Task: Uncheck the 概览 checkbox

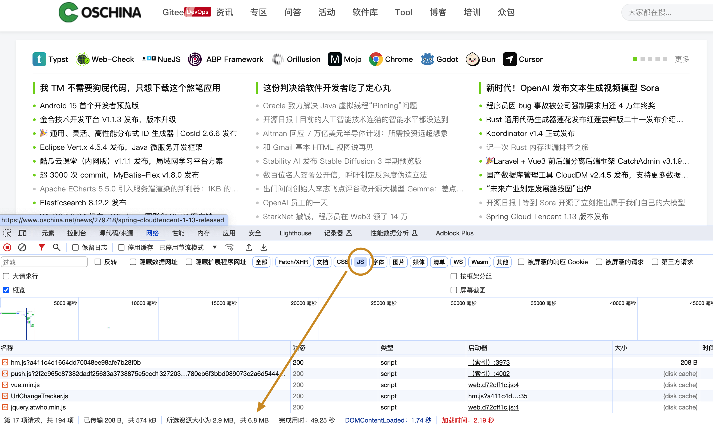Action: point(6,290)
